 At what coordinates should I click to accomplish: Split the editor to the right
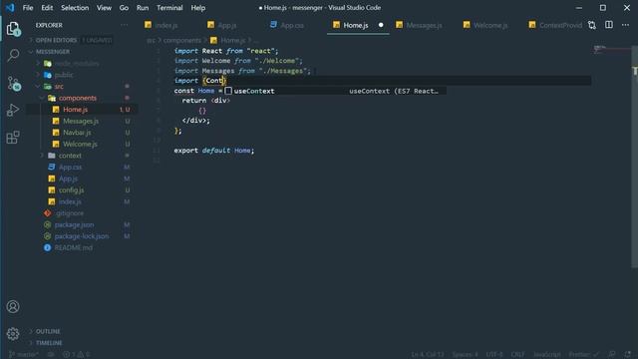tap(609, 25)
